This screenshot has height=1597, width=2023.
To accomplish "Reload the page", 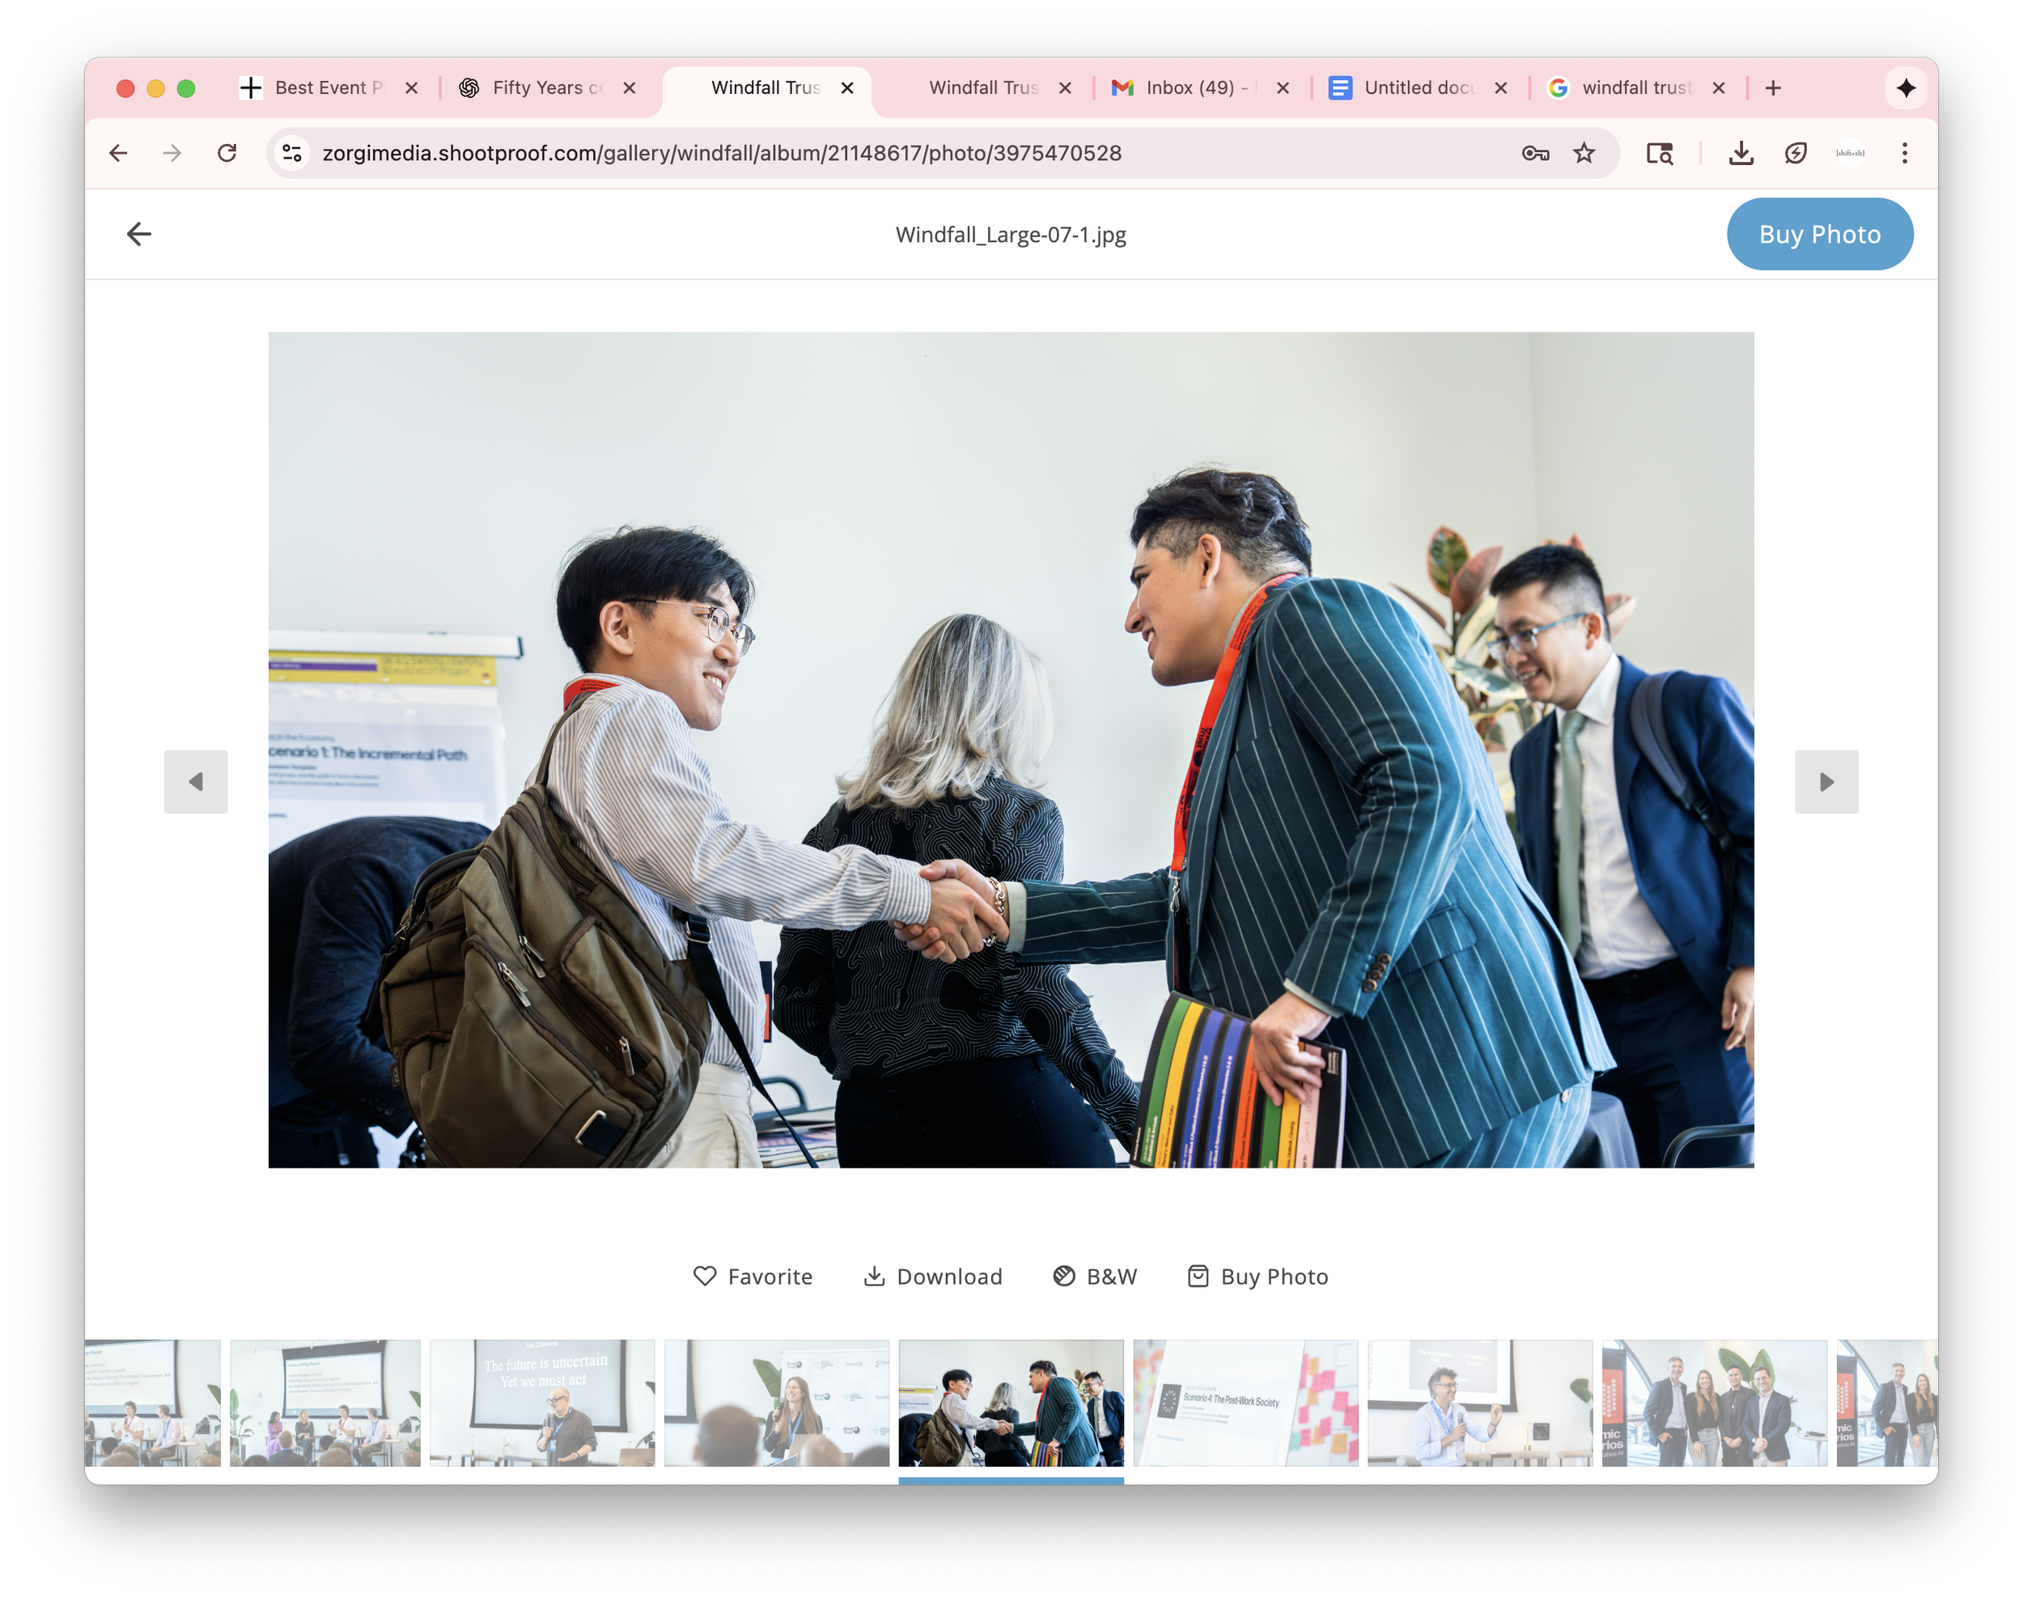I will [227, 152].
